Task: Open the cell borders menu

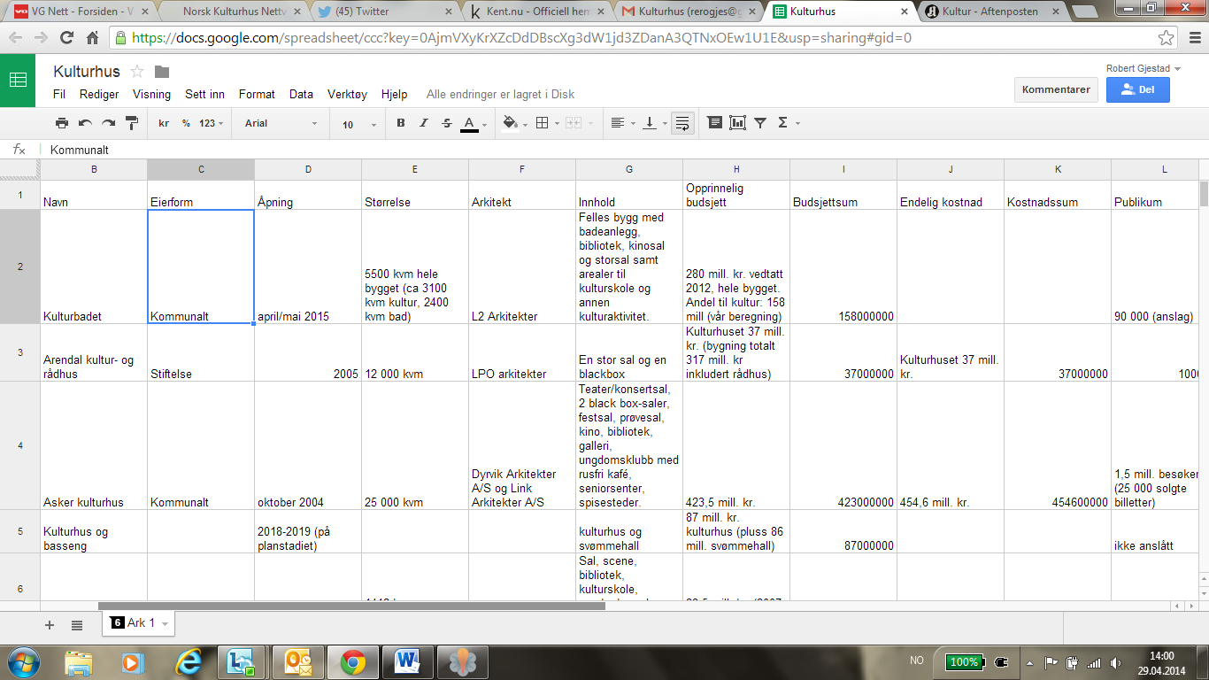Action: point(547,123)
